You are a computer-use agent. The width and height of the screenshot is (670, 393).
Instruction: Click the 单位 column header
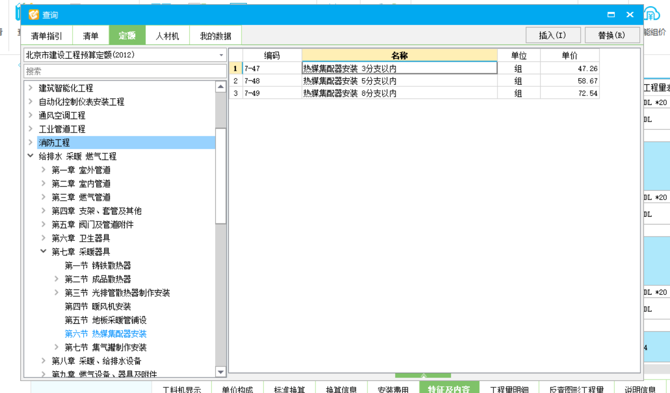519,55
